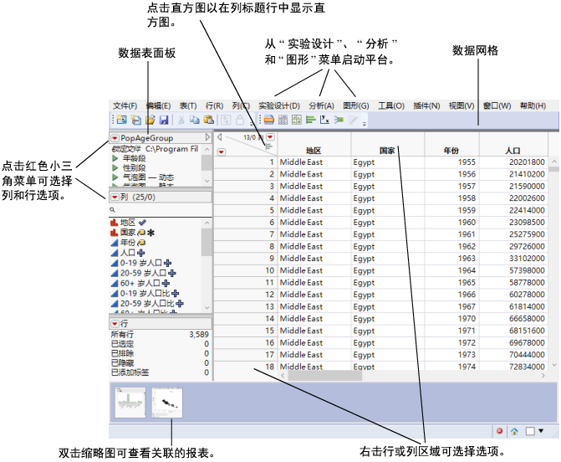Run the 性别段 script with green triangle
Viewport: 561px width, 462px height.
point(115,167)
